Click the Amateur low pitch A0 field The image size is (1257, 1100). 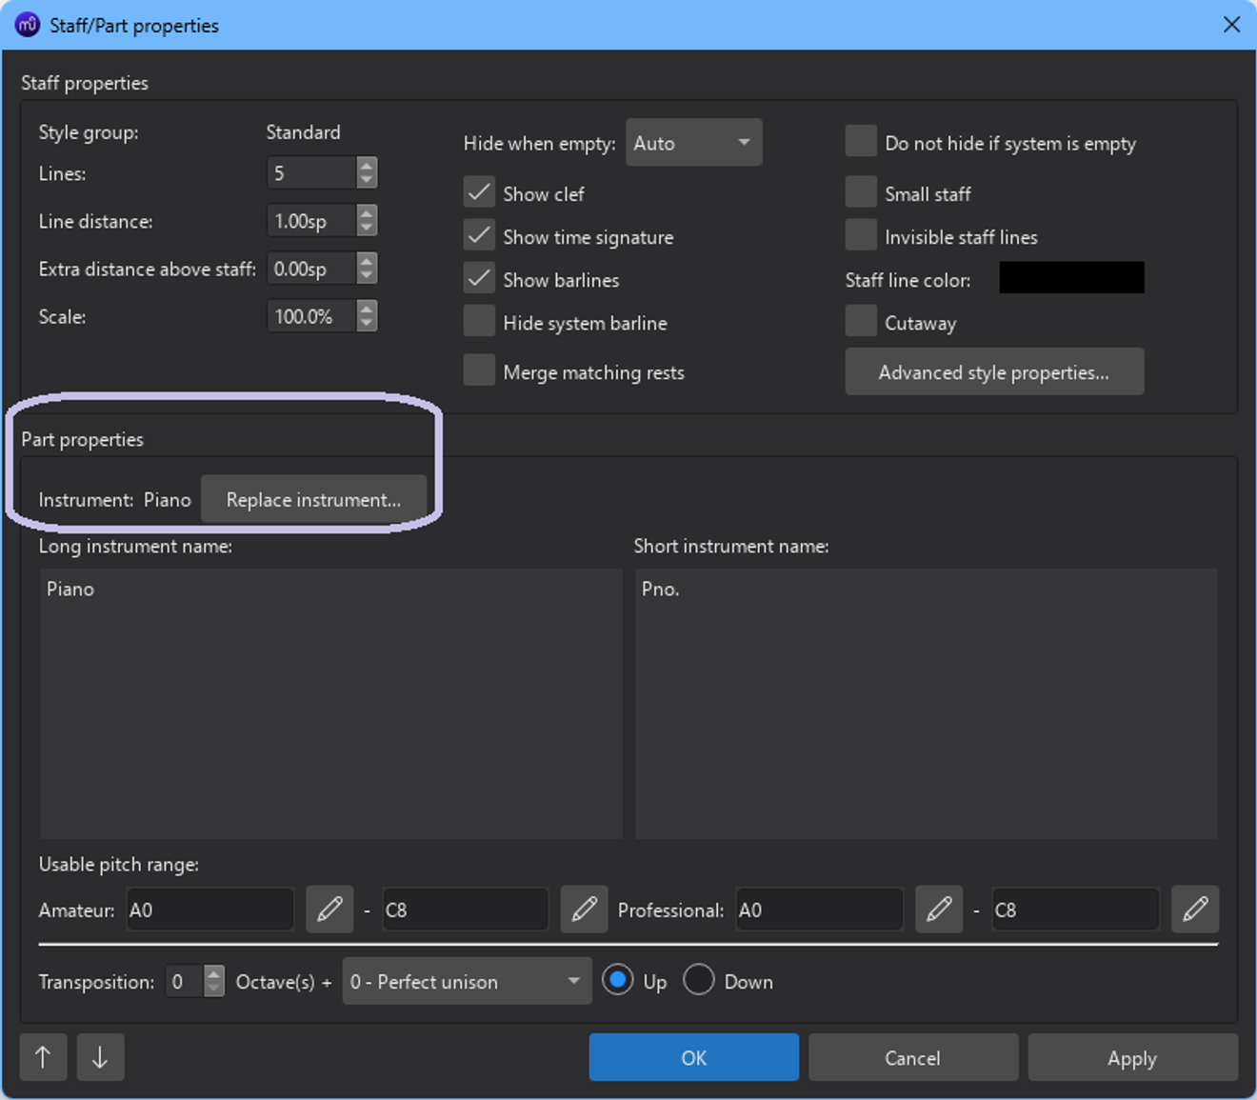tap(209, 910)
